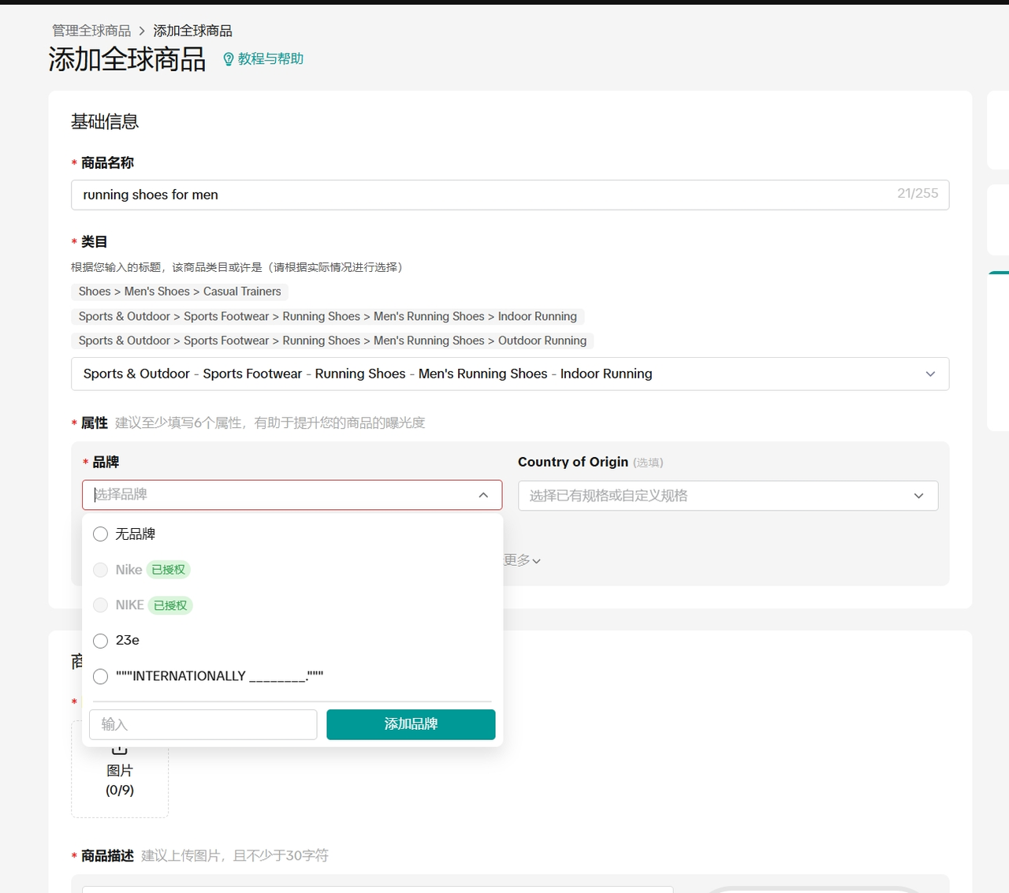Pick suggested category Indoor Running chip
This screenshot has height=893, width=1009.
[x=327, y=316]
